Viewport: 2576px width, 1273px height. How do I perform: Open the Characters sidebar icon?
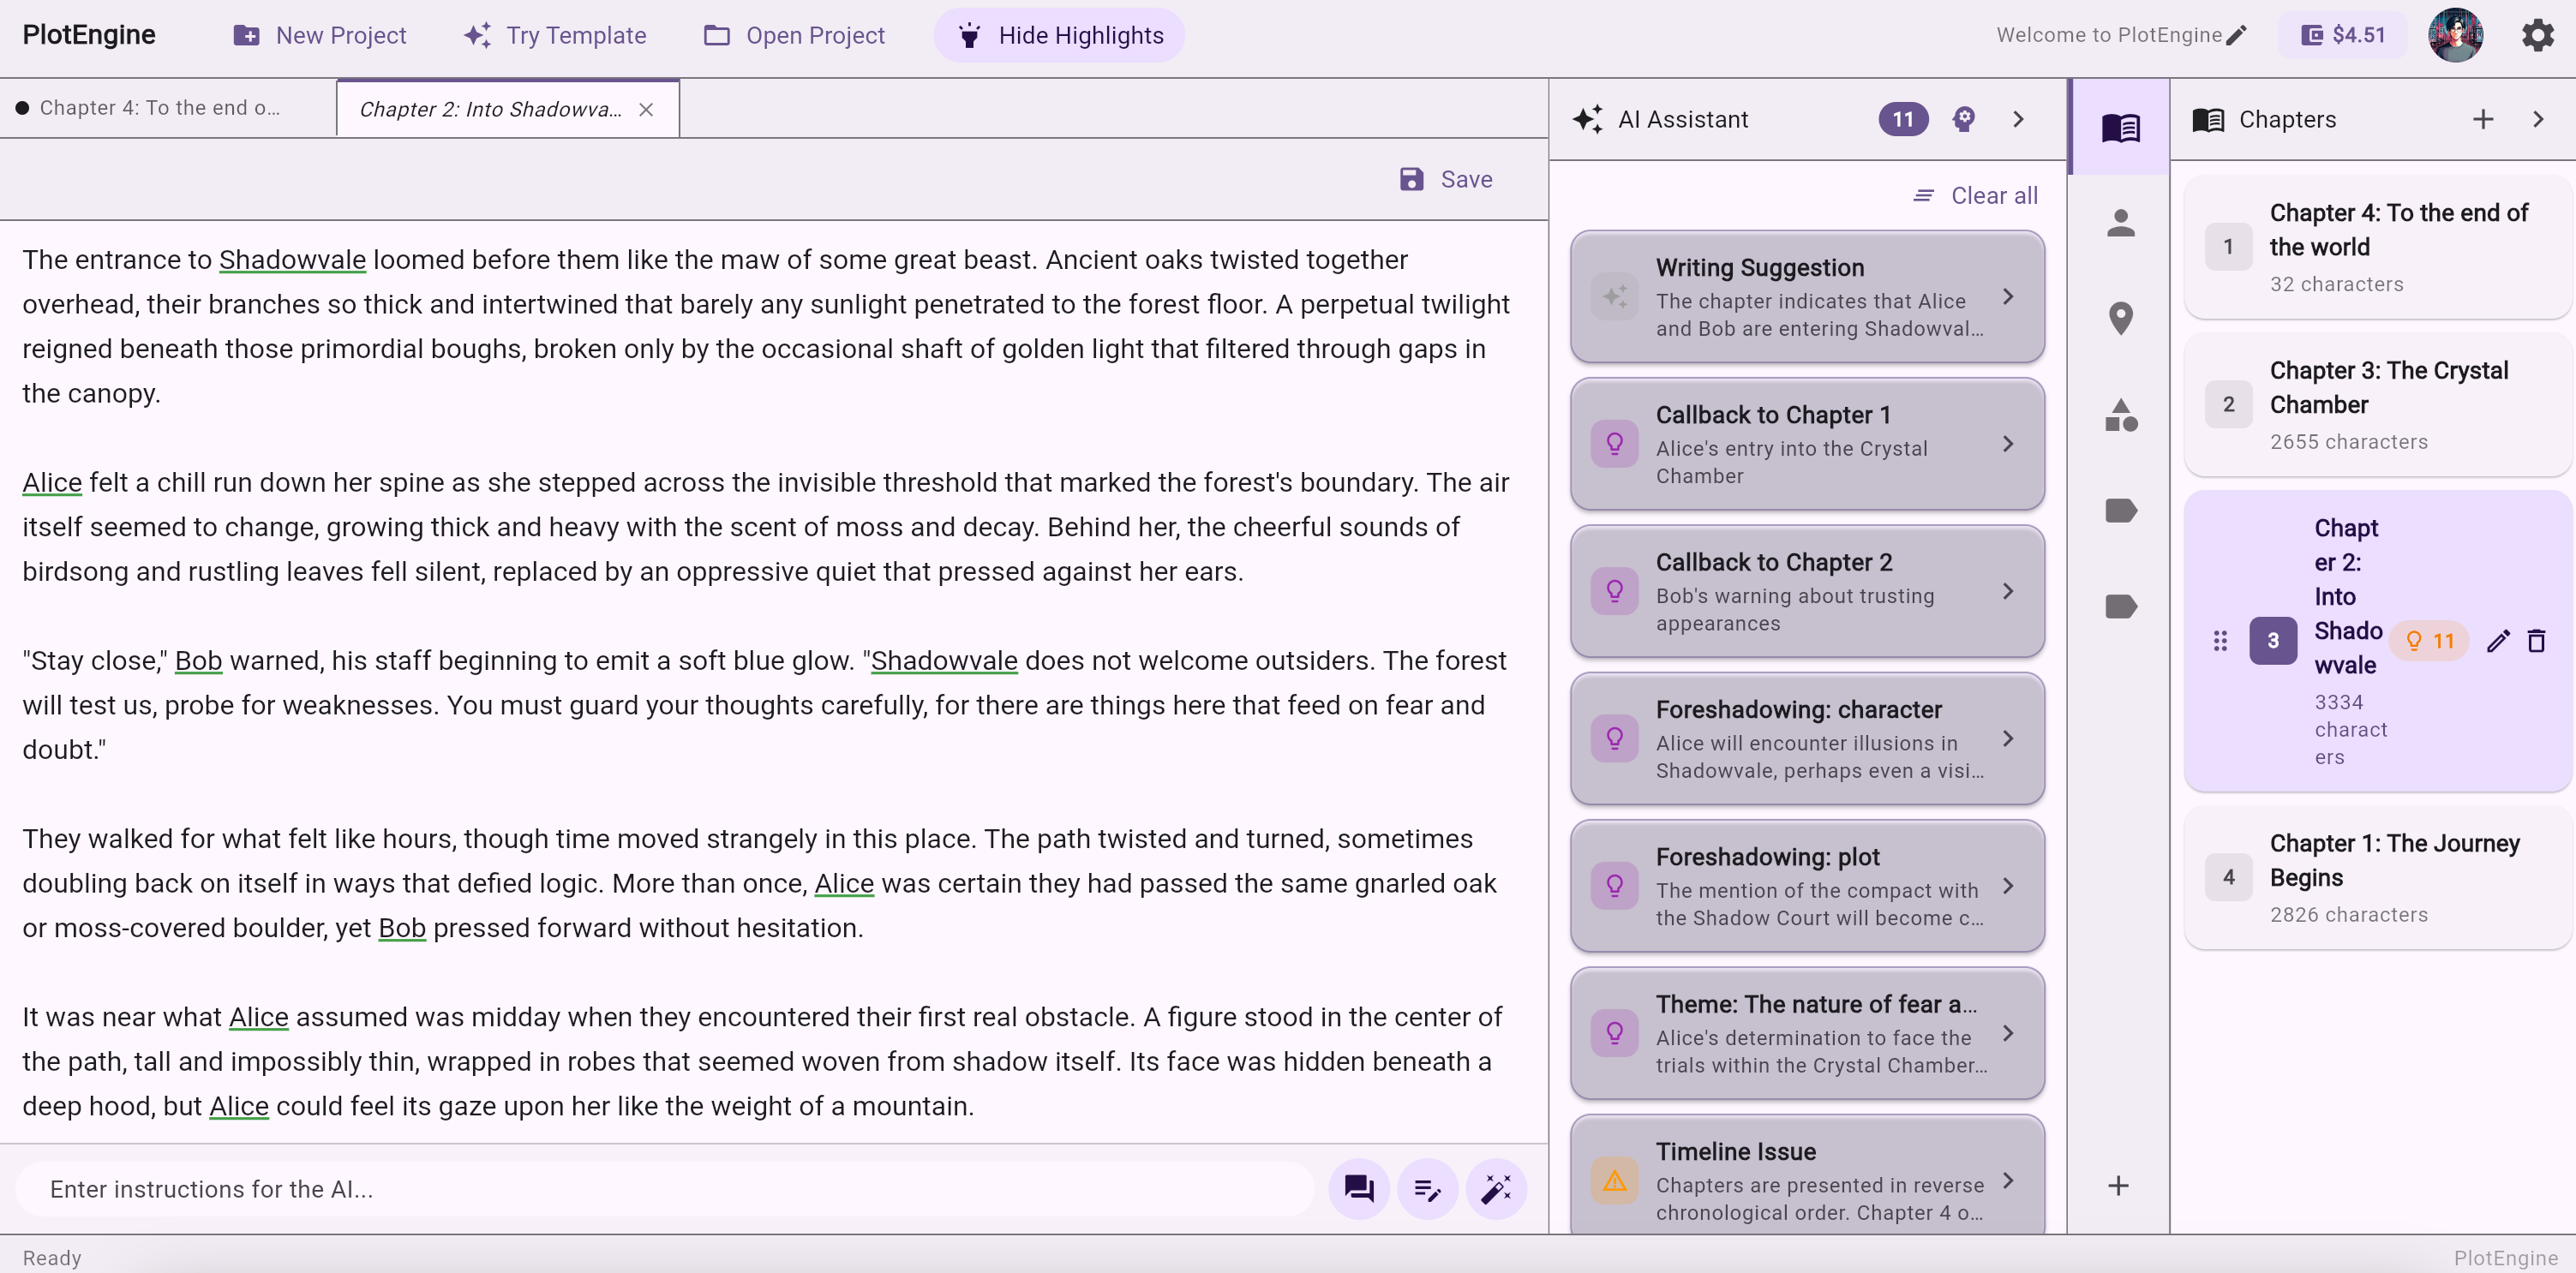pyautogui.click(x=2120, y=222)
